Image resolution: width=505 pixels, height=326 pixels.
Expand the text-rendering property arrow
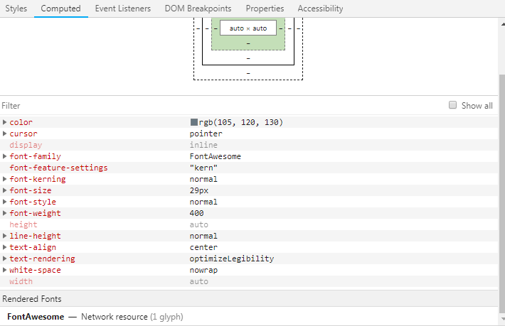coord(5,259)
